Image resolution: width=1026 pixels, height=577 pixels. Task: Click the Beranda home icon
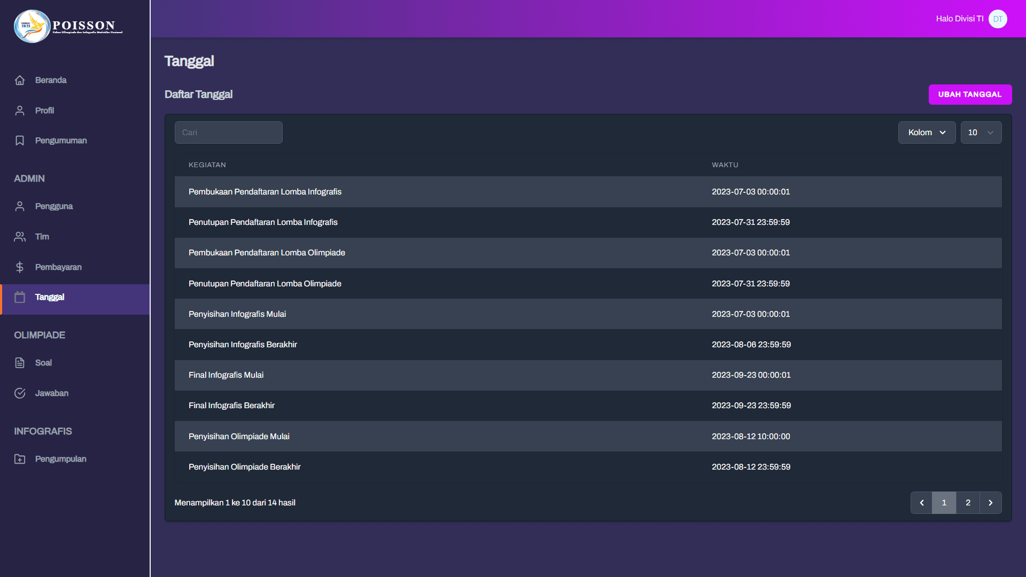20,80
